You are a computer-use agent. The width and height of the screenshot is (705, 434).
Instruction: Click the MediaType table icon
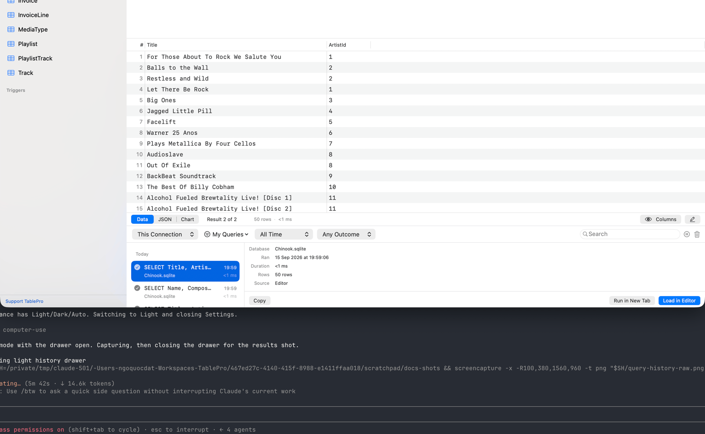[x=11, y=29]
